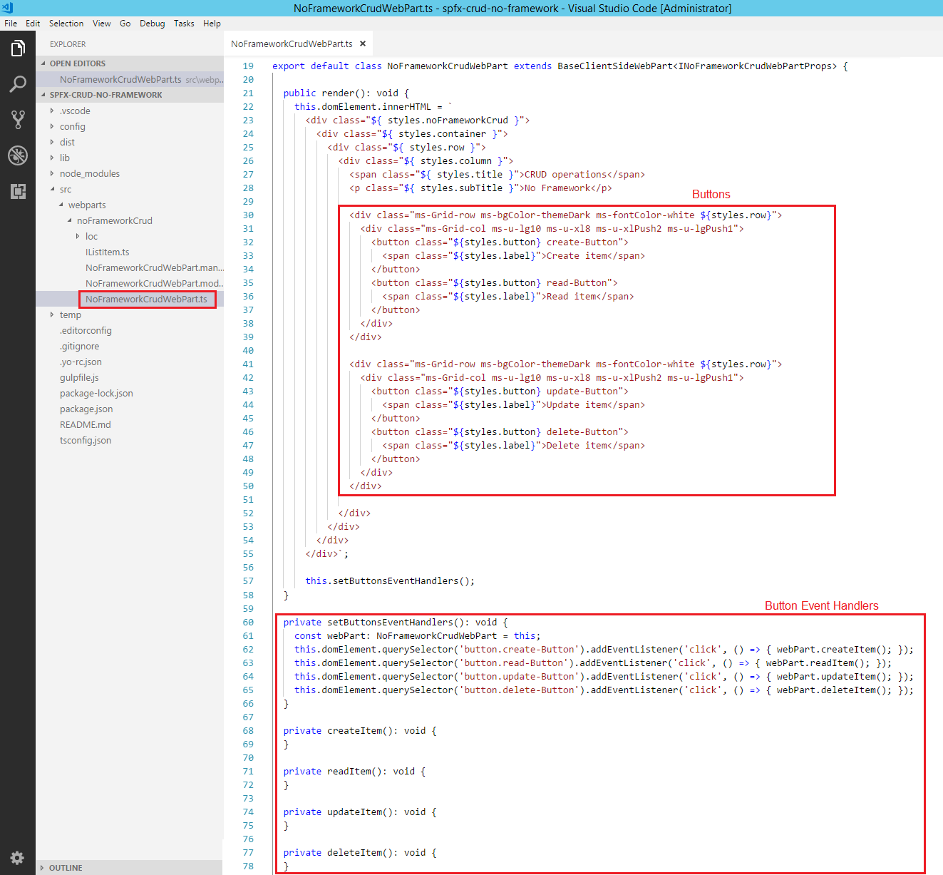The width and height of the screenshot is (943, 875).
Task: Open the Debug view icon
Action: [x=18, y=155]
